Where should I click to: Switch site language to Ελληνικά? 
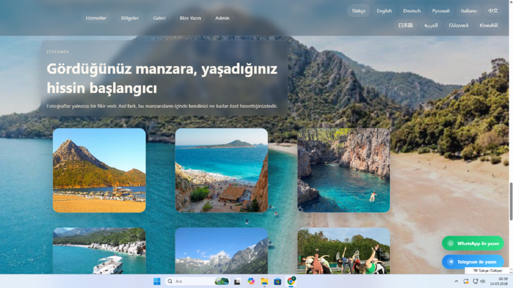[x=459, y=25]
